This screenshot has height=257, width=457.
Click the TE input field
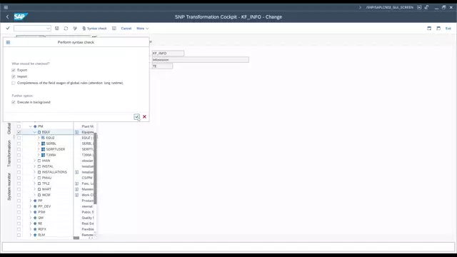click(162, 66)
